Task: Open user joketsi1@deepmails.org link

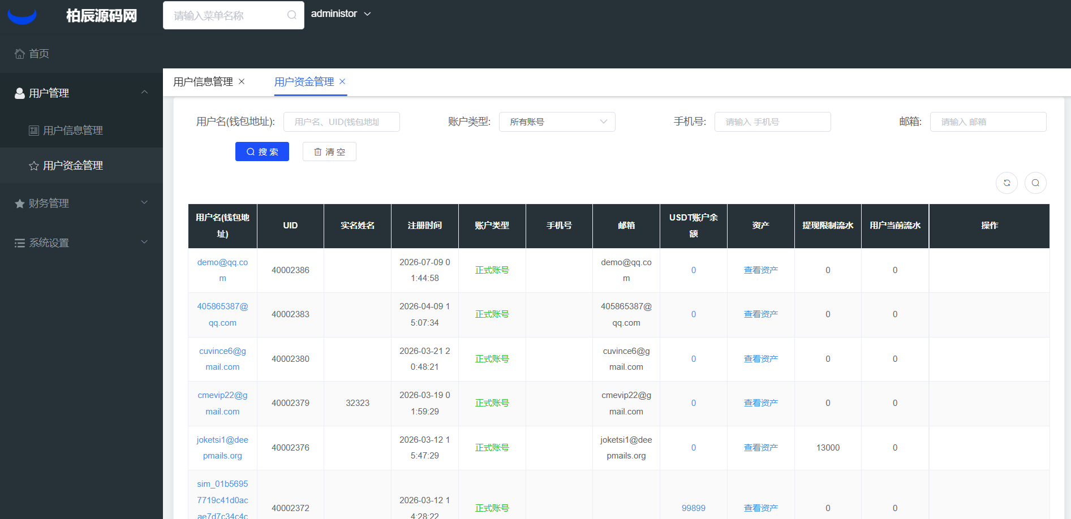Action: point(222,448)
